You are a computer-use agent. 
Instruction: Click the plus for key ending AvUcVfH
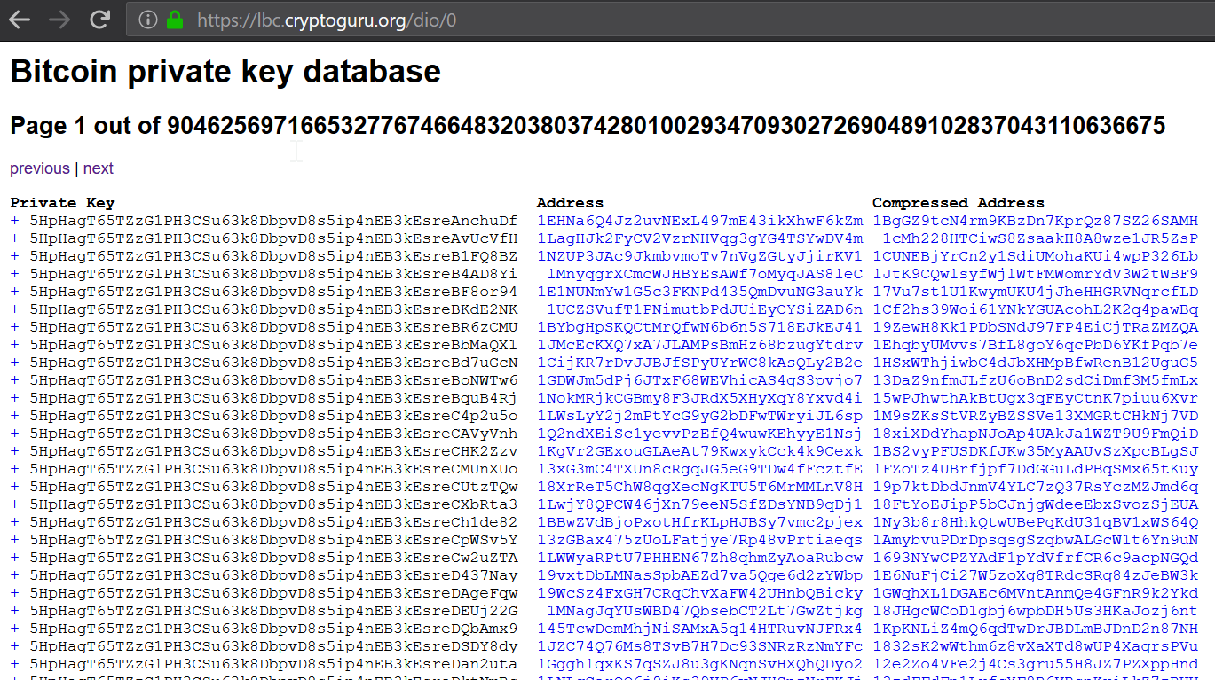point(14,238)
